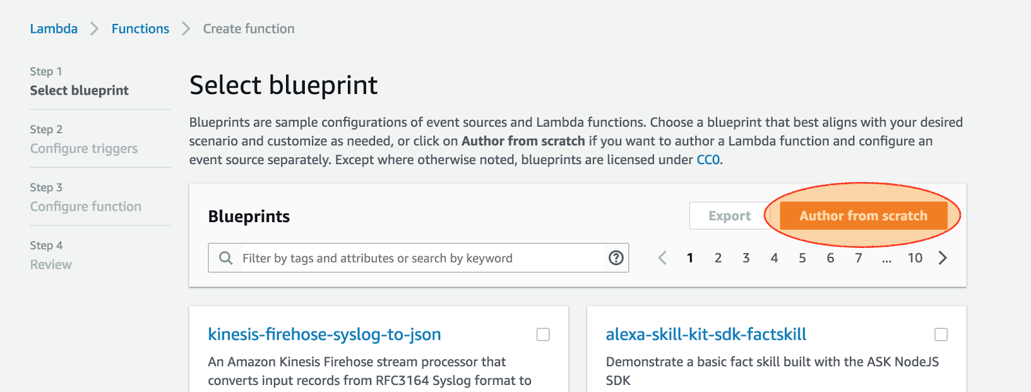Open the CC0 license link
1031x392 pixels.
click(x=708, y=160)
